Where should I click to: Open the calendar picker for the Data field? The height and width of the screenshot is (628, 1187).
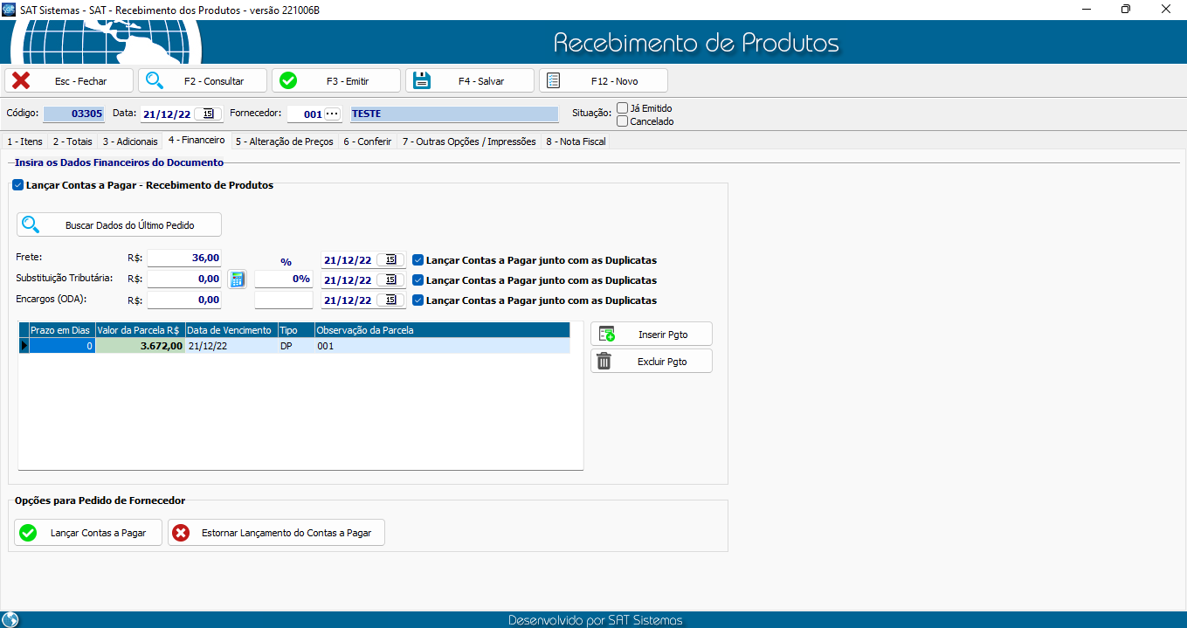209,114
